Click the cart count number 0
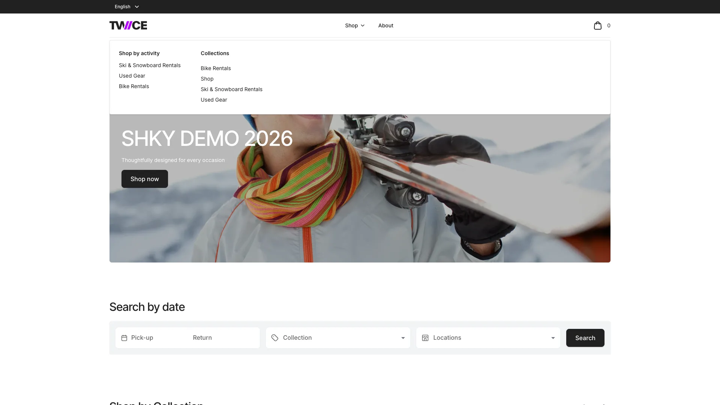Image resolution: width=720 pixels, height=405 pixels. [x=609, y=25]
